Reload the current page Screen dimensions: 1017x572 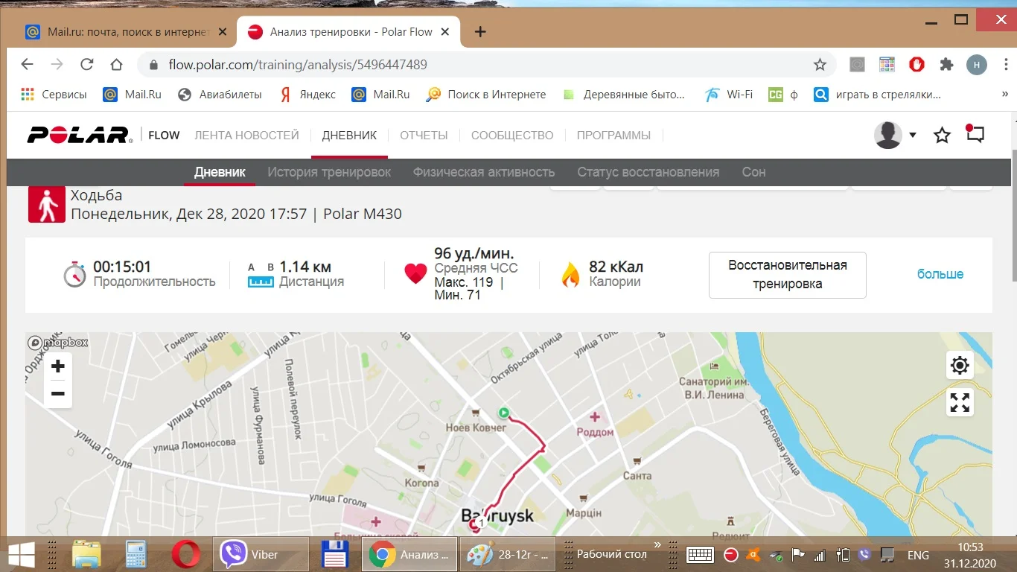[x=87, y=65]
